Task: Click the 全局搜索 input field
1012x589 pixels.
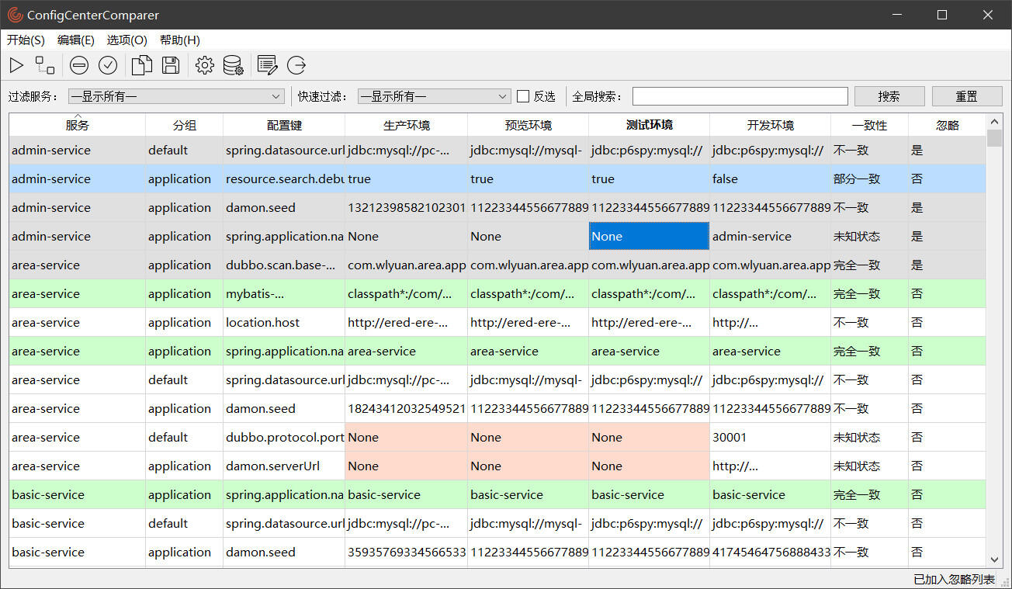Action: [x=740, y=96]
